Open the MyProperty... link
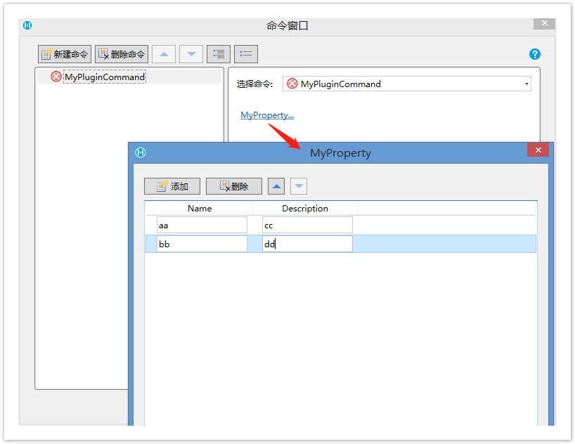This screenshot has height=444, width=575. pyautogui.click(x=267, y=115)
